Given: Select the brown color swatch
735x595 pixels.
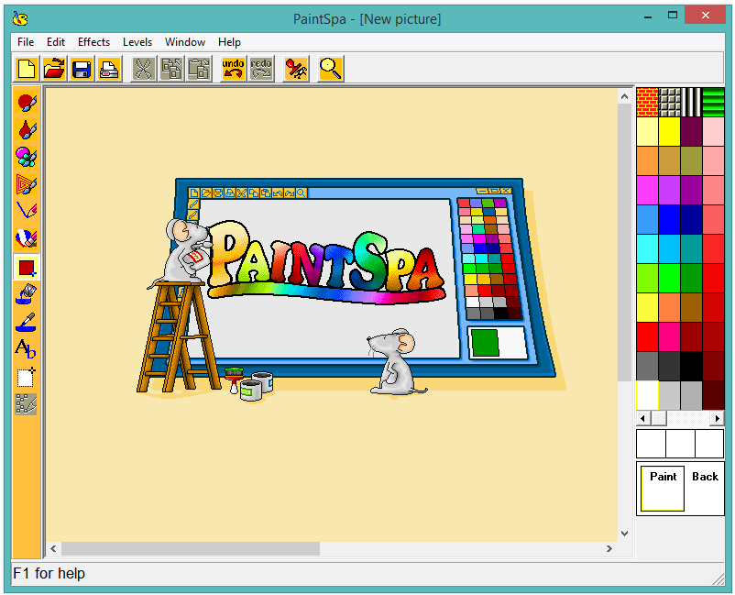Looking at the screenshot, I should coord(691,307).
